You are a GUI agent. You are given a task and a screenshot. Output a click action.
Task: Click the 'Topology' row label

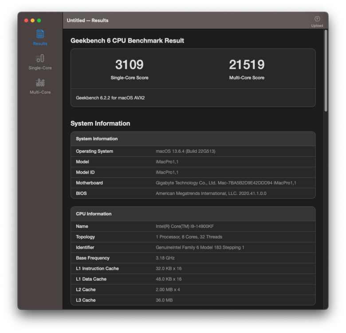86,237
